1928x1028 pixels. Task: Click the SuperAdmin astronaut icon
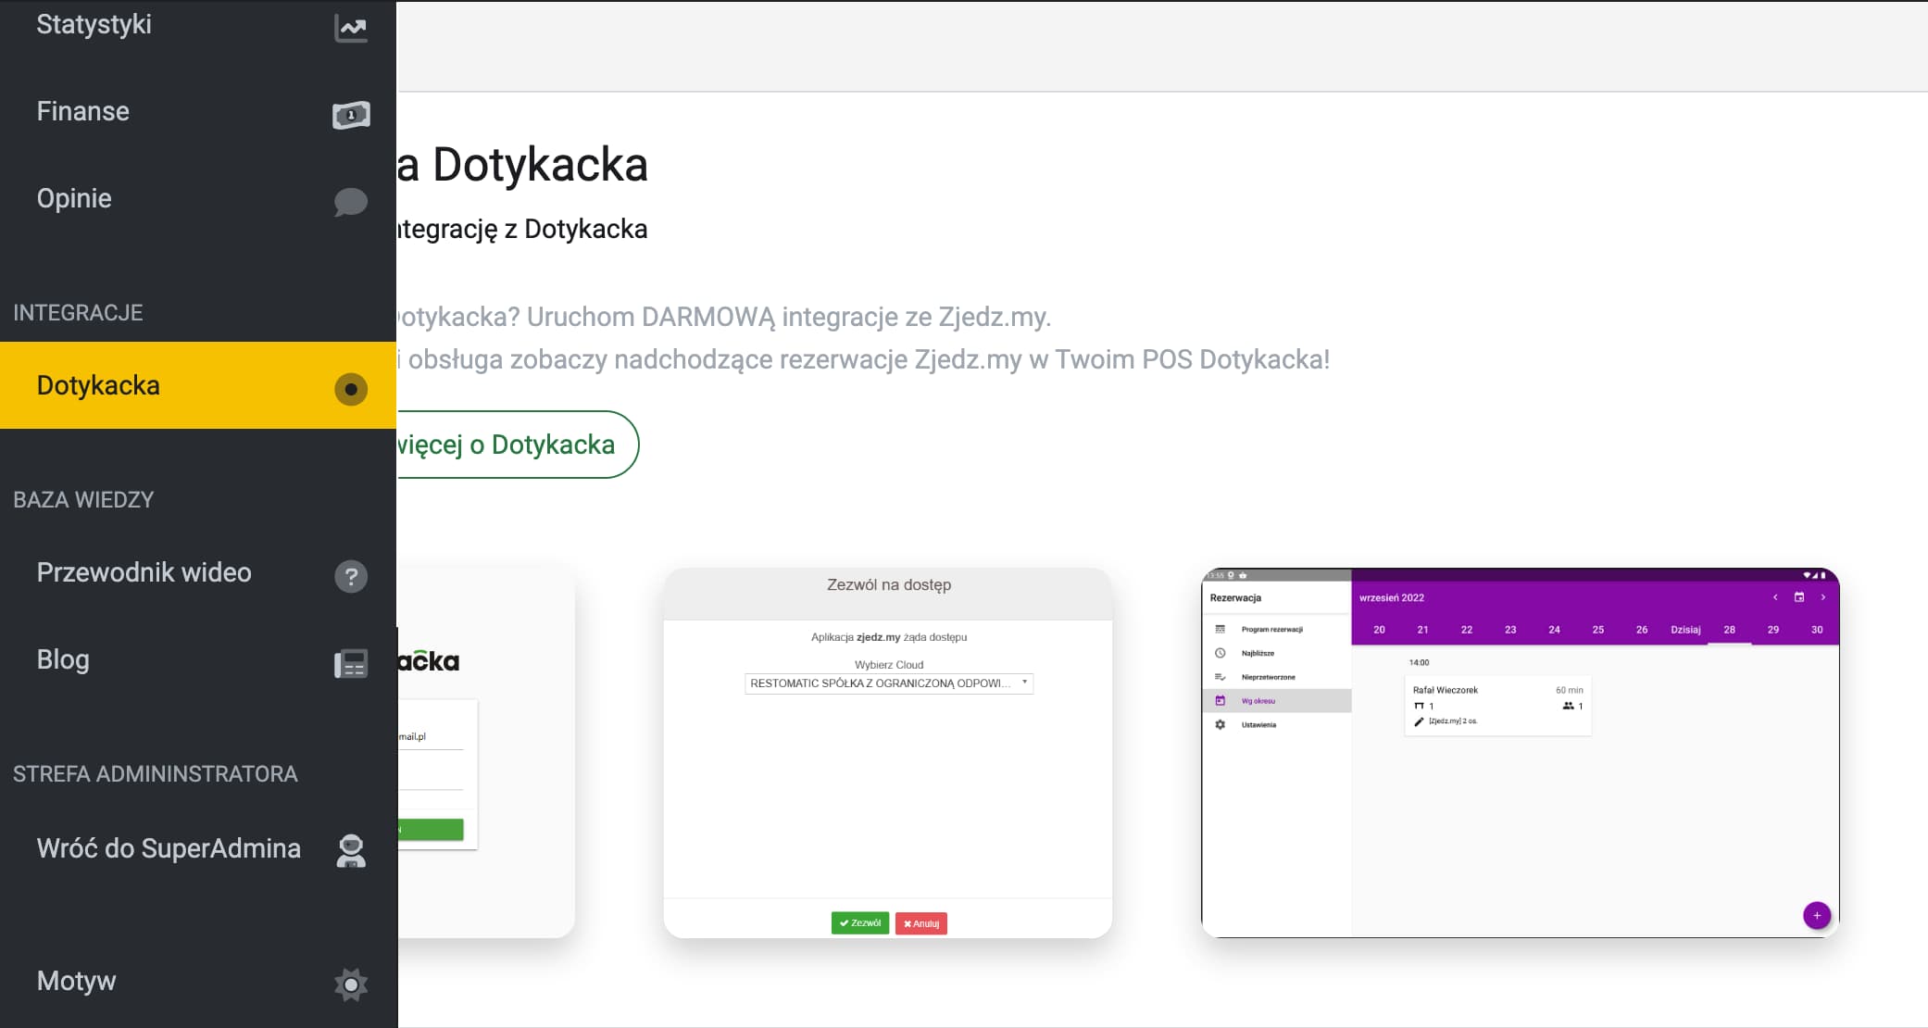tap(351, 851)
